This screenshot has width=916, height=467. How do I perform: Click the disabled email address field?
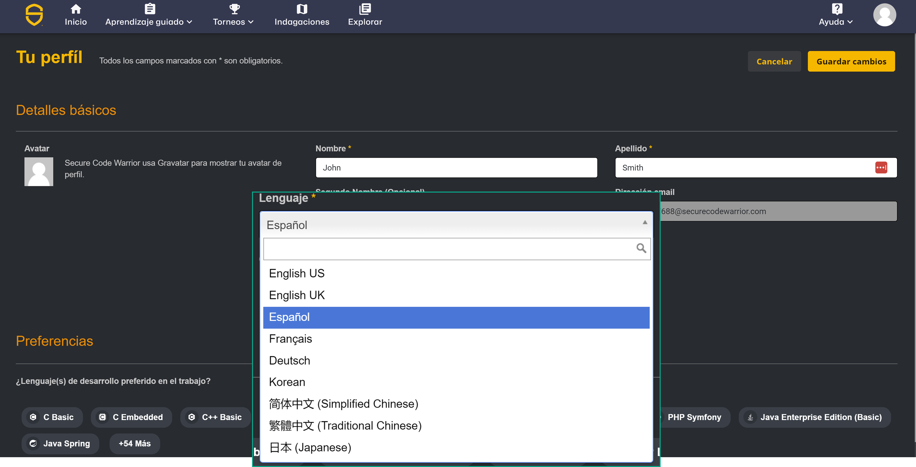point(778,211)
